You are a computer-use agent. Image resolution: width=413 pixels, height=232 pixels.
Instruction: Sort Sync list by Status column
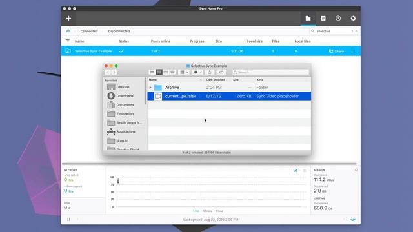click(x=123, y=41)
